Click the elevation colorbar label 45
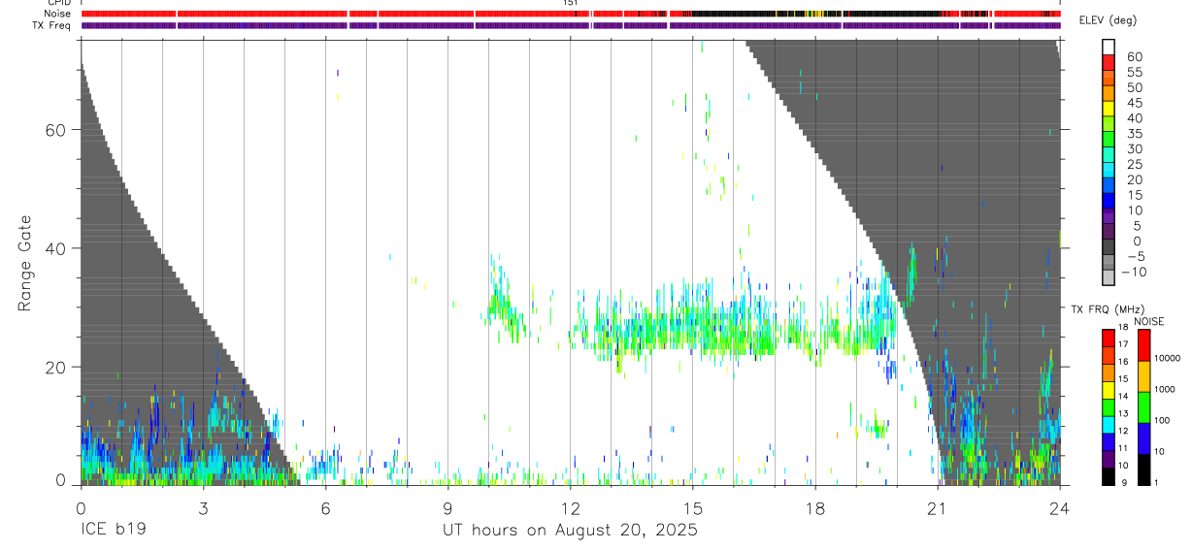Image resolution: width=1192 pixels, height=550 pixels. pyautogui.click(x=1134, y=103)
